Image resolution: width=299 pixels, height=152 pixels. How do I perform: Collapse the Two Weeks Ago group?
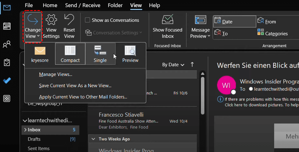[94, 139]
